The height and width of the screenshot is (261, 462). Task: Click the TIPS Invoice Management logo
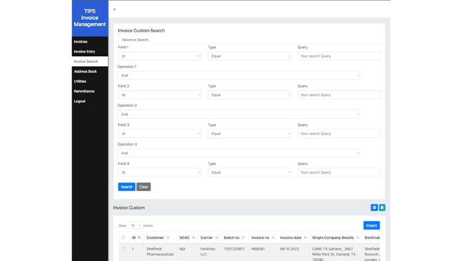tap(90, 18)
